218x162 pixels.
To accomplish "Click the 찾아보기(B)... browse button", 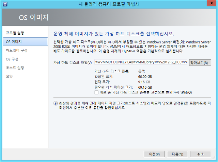I will tap(200, 62).
